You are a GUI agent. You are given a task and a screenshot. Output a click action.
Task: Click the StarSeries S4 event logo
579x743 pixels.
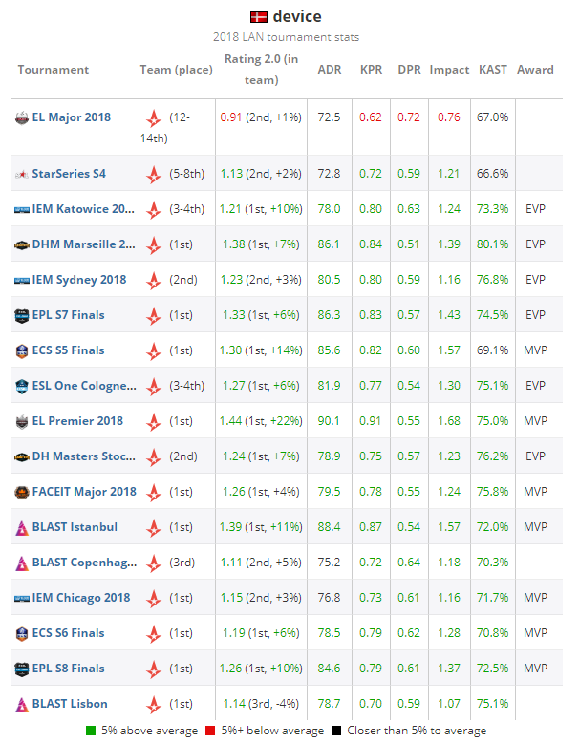pos(22,174)
